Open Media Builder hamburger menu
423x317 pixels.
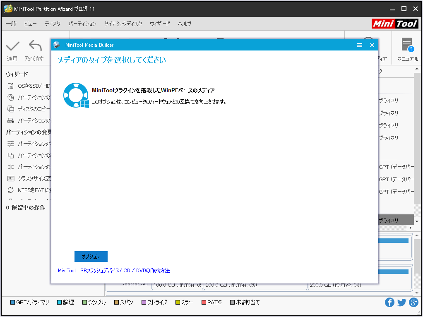[360, 45]
